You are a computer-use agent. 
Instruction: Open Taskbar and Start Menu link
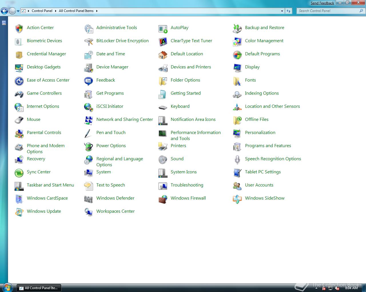pos(50,185)
